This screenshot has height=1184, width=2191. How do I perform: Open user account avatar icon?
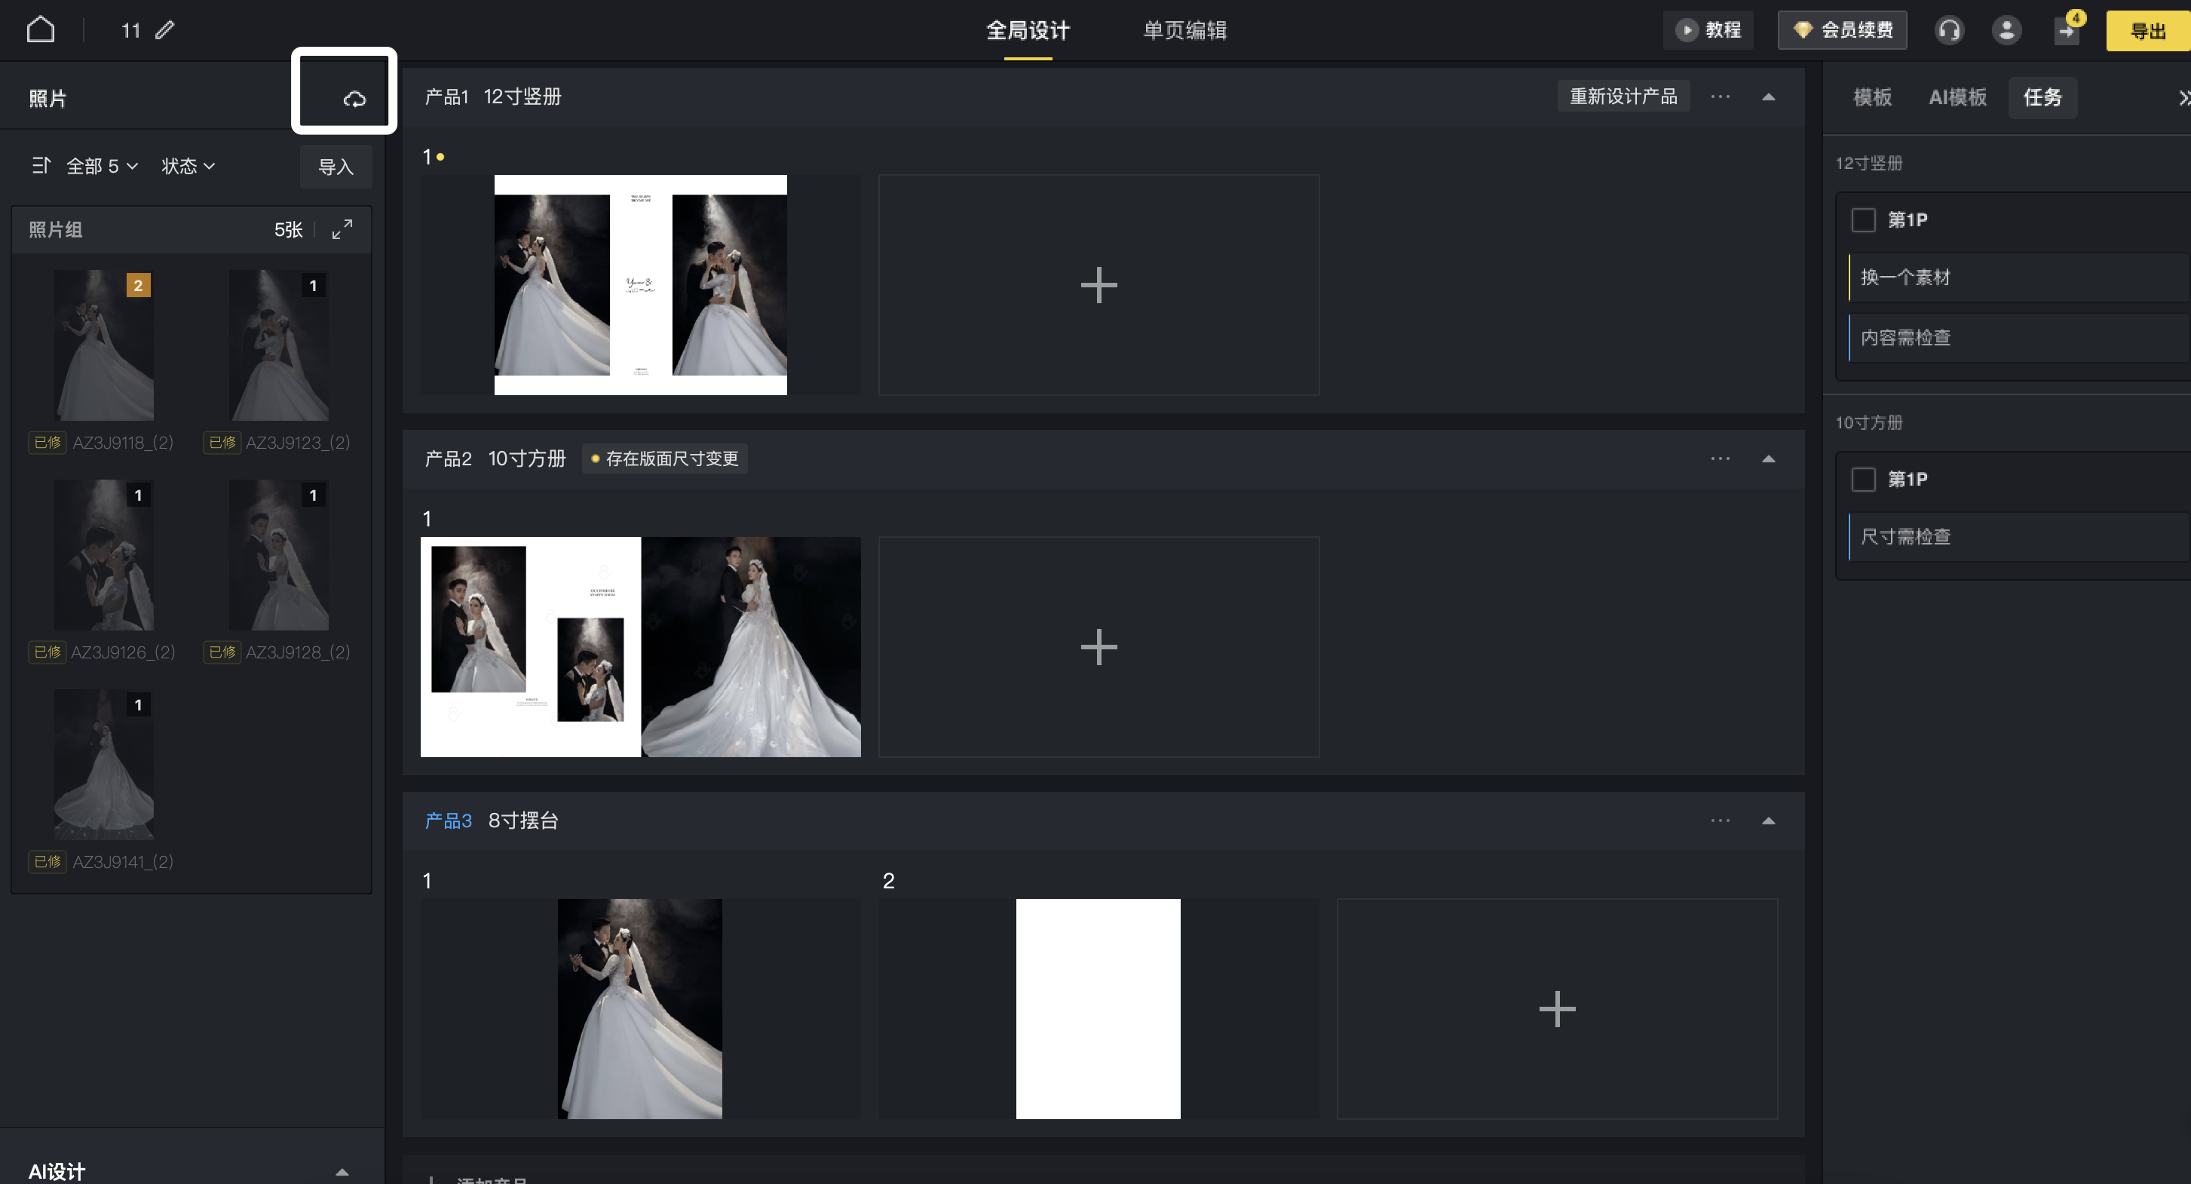tap(2006, 29)
